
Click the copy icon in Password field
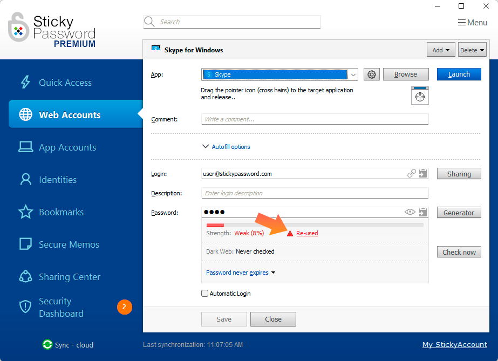point(423,212)
